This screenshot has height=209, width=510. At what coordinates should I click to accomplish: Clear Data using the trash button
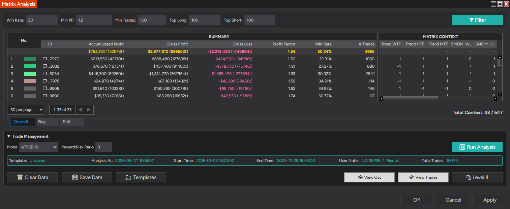click(x=32, y=177)
